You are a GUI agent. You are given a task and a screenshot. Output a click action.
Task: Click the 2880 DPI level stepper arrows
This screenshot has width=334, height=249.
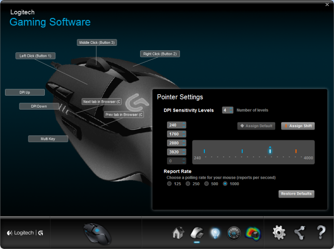183,143
